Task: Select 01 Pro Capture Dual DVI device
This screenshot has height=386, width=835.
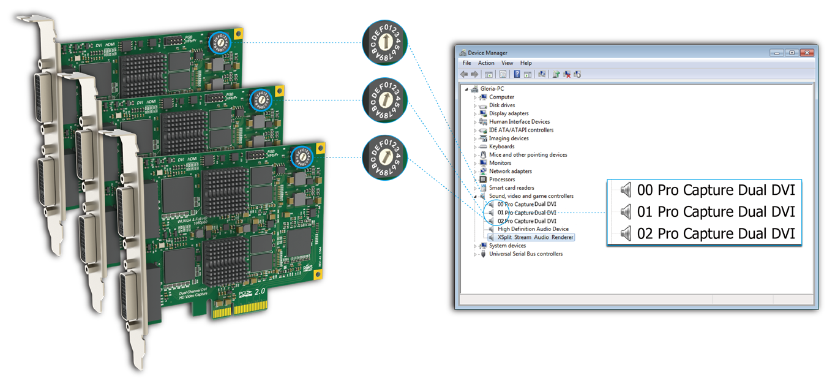Action: click(527, 213)
